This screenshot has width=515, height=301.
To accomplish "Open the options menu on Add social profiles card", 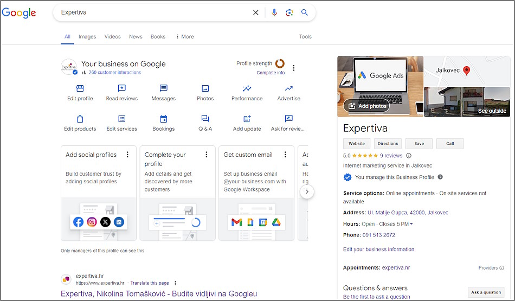I will click(127, 155).
